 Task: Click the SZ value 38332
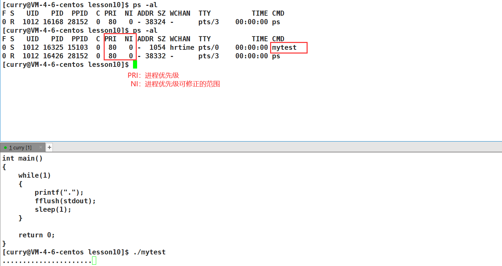click(x=156, y=56)
